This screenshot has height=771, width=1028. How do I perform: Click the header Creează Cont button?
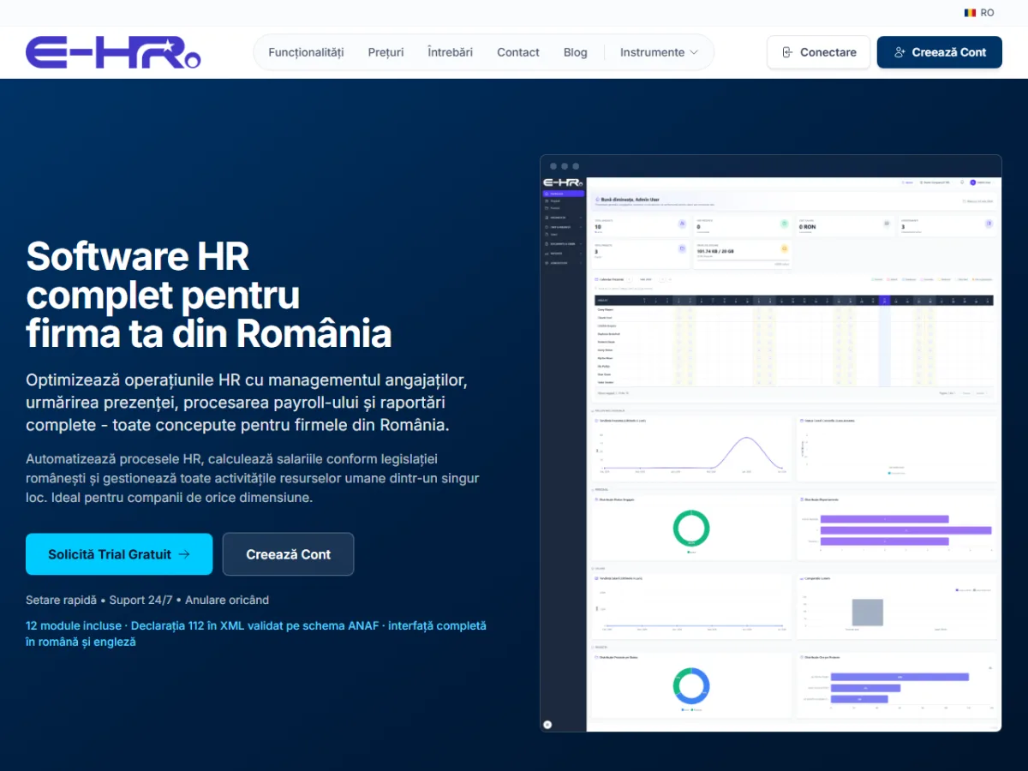pos(940,52)
